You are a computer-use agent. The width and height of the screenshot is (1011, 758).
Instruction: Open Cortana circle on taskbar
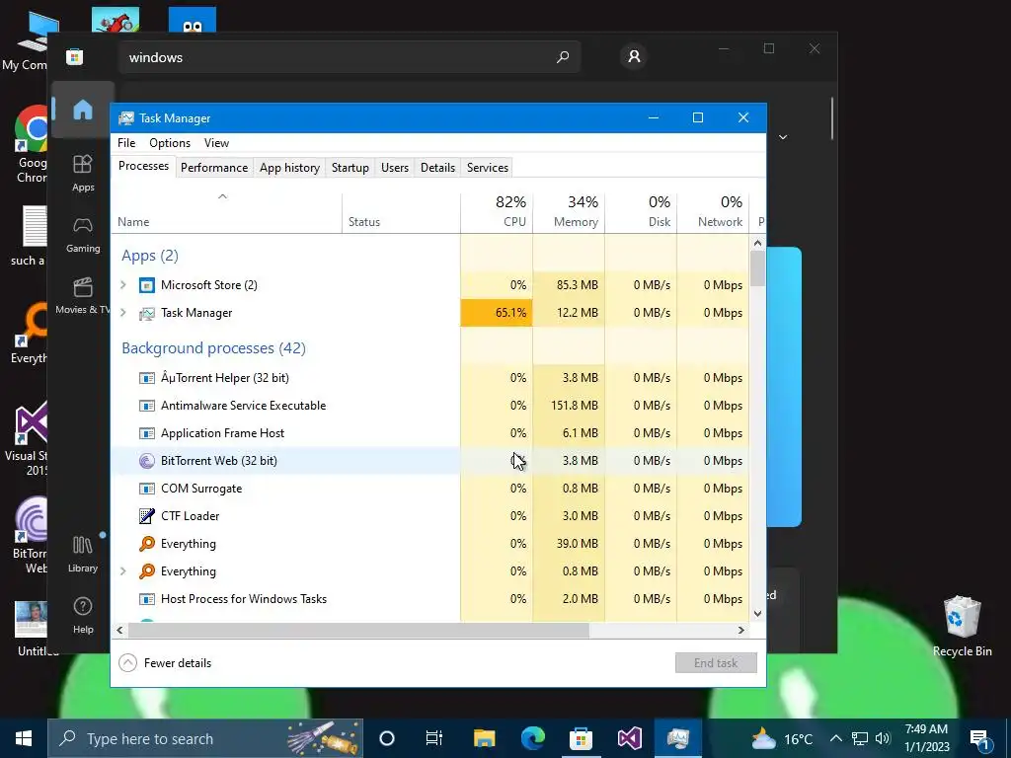pos(387,738)
